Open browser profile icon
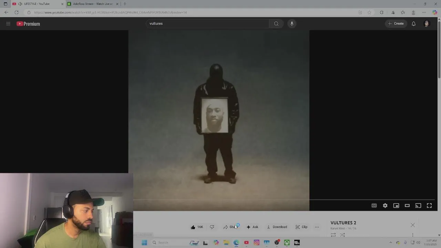441x248 pixels. tap(413, 12)
